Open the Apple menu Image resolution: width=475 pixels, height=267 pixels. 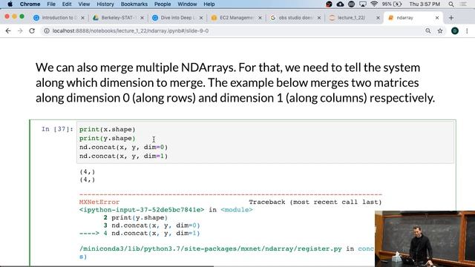click(10, 4)
